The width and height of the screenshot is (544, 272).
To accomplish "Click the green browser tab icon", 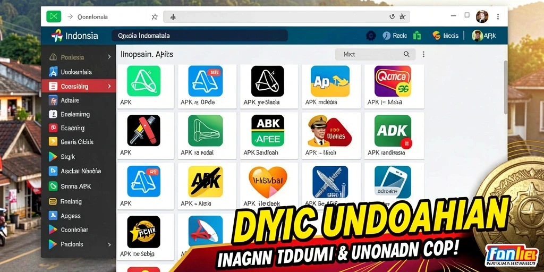I will pos(54,16).
